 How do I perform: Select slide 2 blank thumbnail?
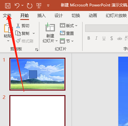[x=37, y=111]
